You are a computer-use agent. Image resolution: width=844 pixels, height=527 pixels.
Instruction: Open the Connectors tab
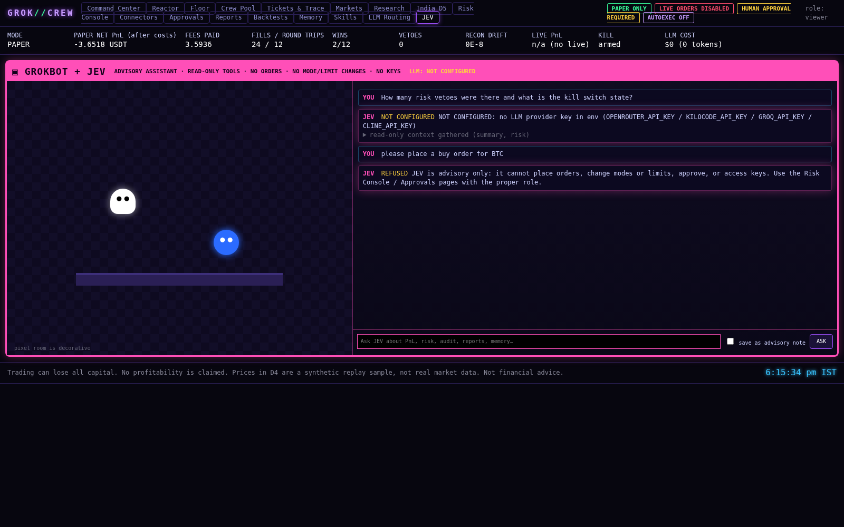139,17
